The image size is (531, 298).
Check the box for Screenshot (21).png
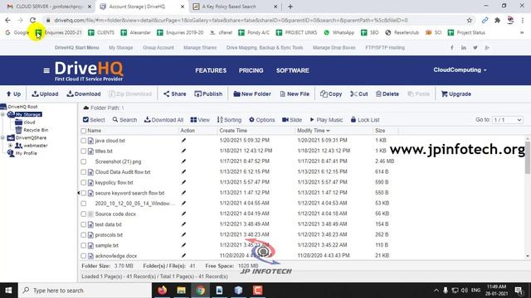click(x=83, y=161)
